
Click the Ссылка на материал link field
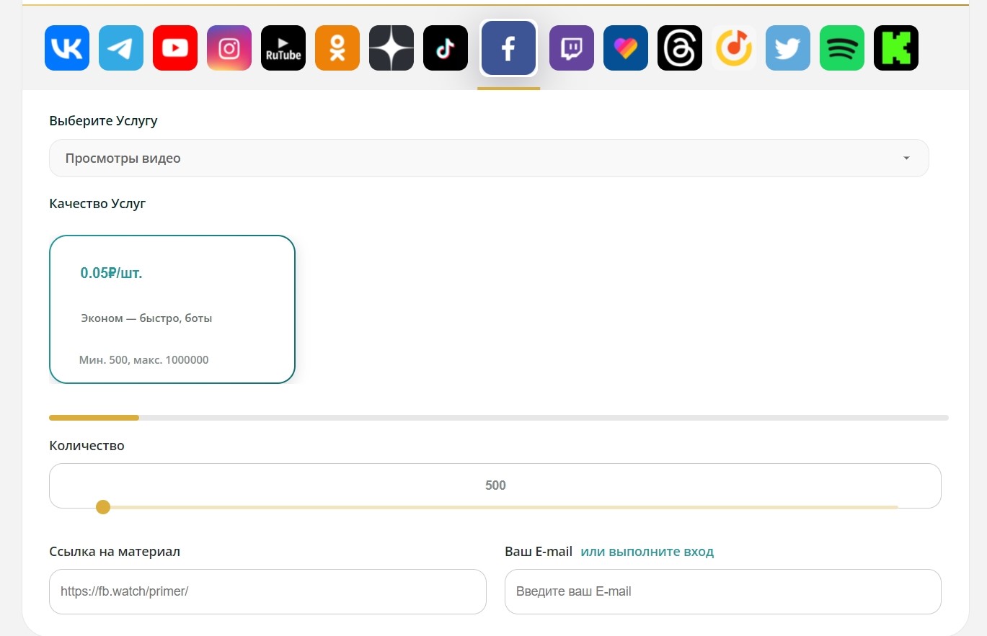click(267, 591)
